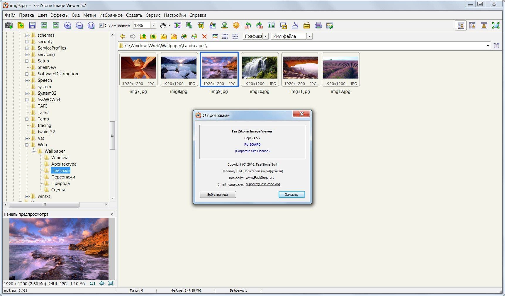Screen dimensions: 505x296
Task: Click the save floppy disk icon
Action: pos(33,25)
